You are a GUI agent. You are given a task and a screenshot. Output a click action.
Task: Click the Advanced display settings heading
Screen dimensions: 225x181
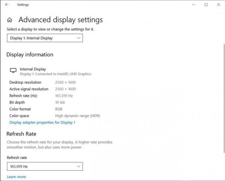tap(60, 20)
